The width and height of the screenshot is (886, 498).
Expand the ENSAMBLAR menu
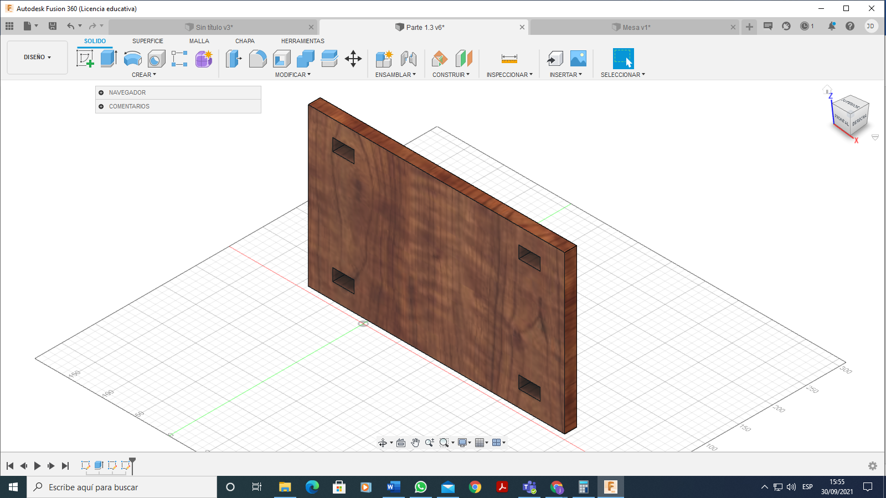pyautogui.click(x=395, y=75)
